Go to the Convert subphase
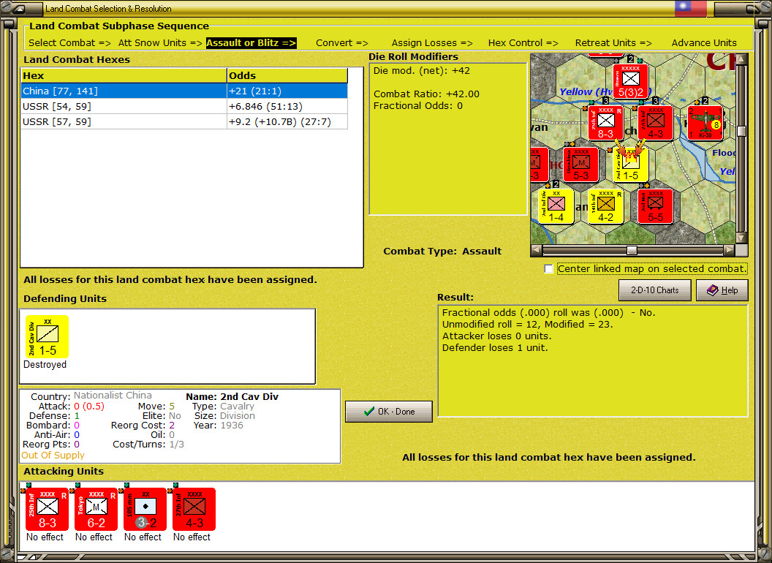This screenshot has width=772, height=563. point(342,43)
